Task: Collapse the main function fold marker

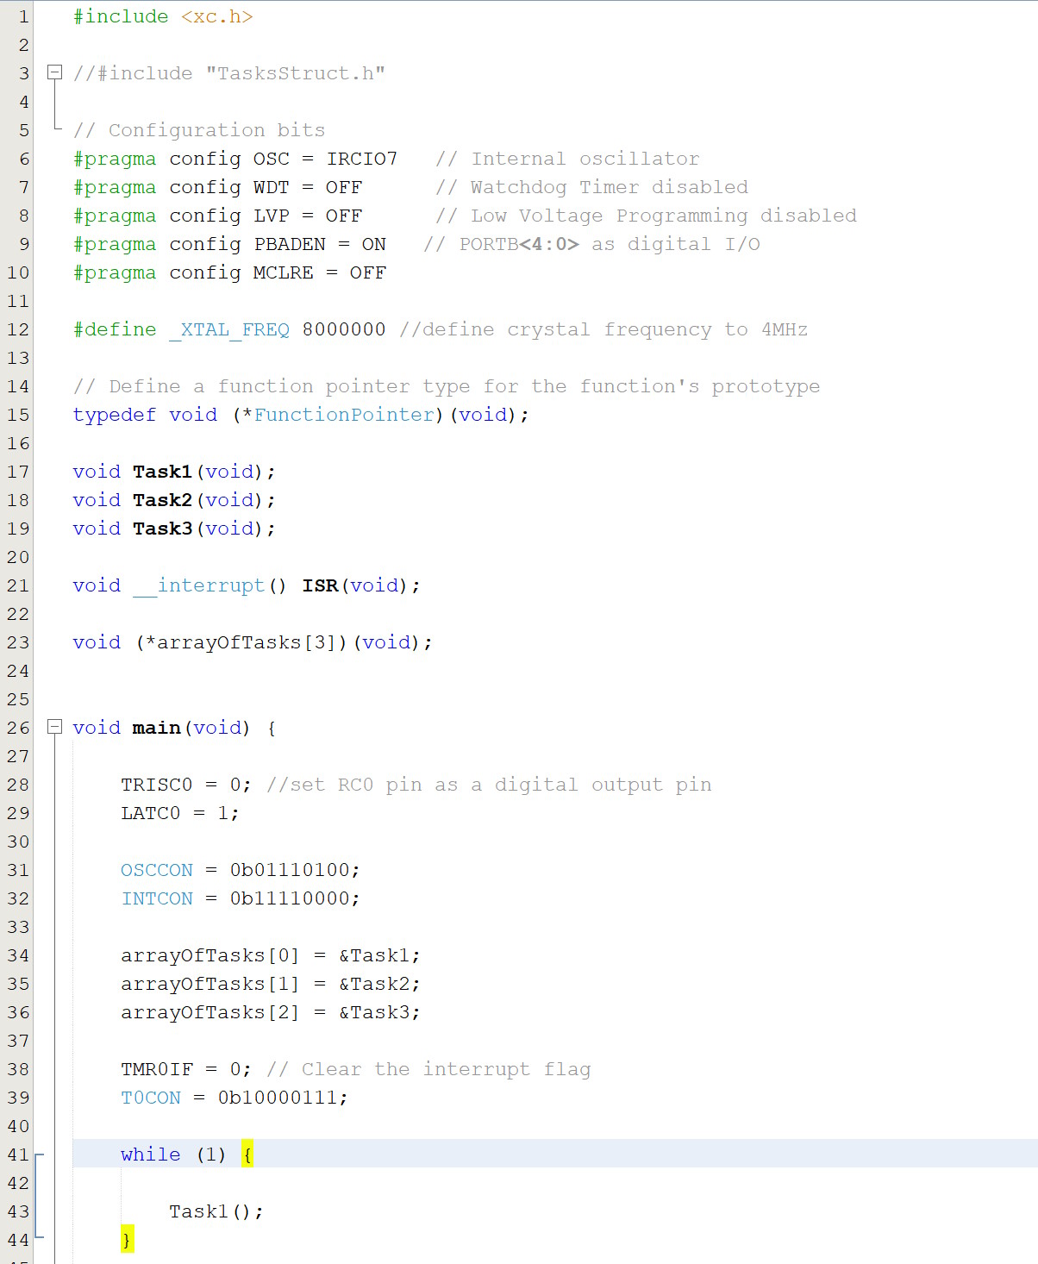Action: pos(54,727)
